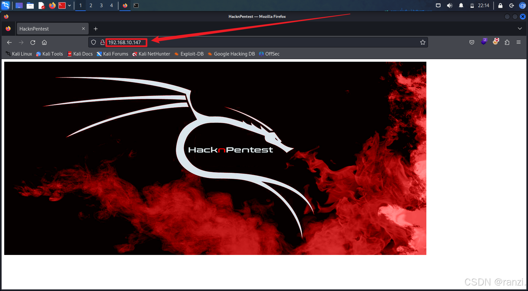Launch Firefox from the panel launcher
This screenshot has width=528, height=291.
coord(52,6)
